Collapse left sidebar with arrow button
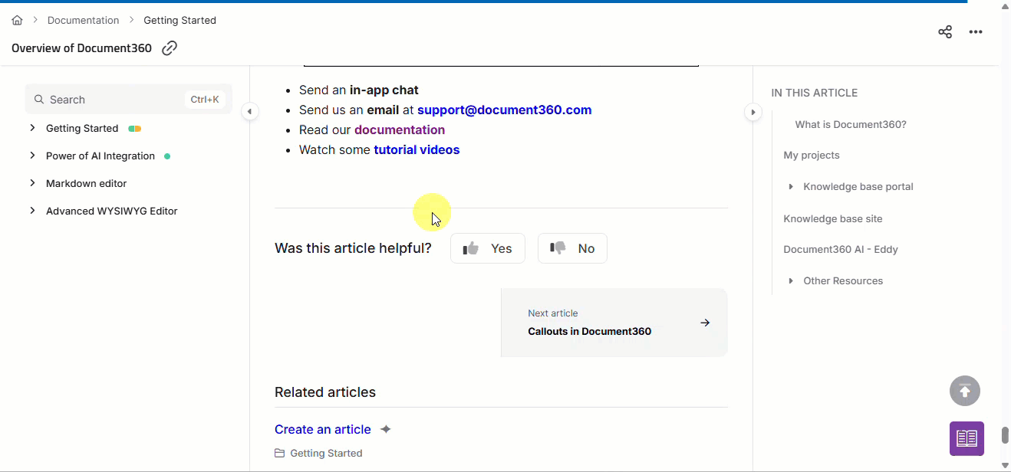 coord(249,112)
